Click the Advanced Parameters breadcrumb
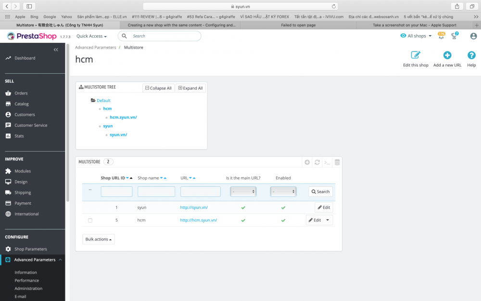 [95, 47]
